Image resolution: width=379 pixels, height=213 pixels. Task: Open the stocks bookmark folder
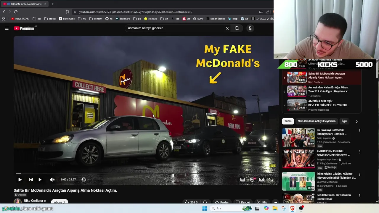[50, 19]
